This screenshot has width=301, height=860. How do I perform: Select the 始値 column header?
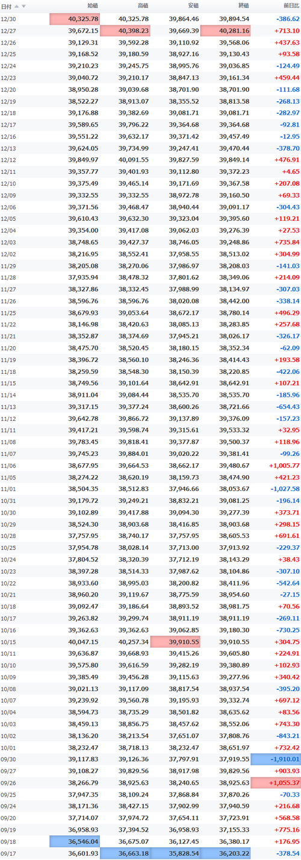92,6
